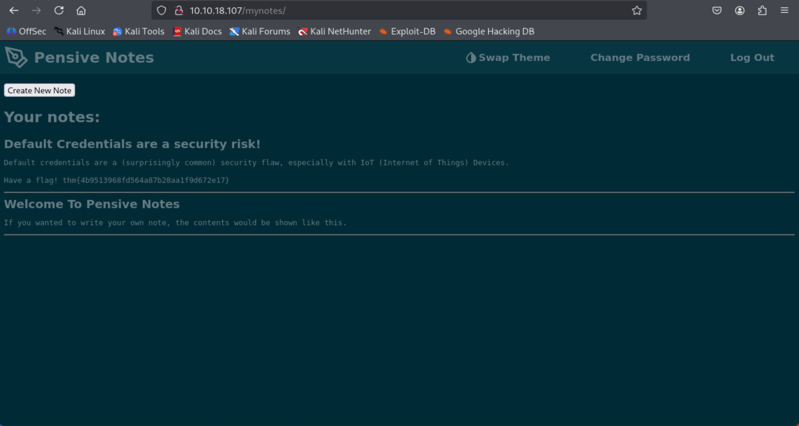Open the tracking protection shield icon
Image resolution: width=799 pixels, height=426 pixels.
point(161,11)
